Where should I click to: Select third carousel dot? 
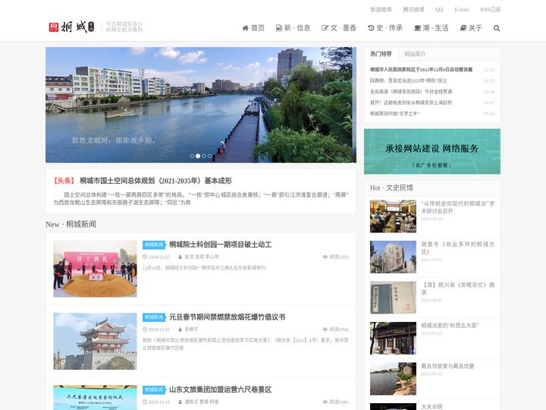point(204,156)
